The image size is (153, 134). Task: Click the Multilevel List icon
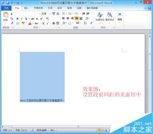pos(76,14)
